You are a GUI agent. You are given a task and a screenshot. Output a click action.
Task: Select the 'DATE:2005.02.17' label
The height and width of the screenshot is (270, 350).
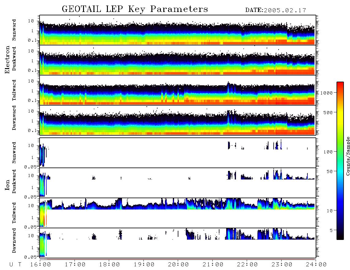click(x=276, y=10)
